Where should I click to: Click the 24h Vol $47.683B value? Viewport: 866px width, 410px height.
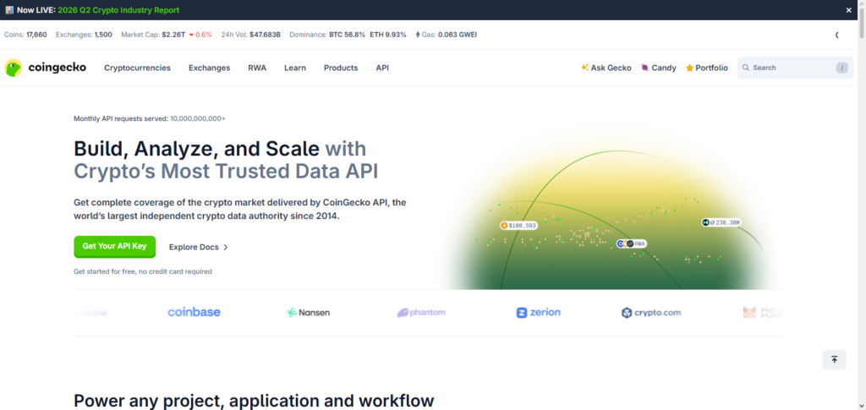click(265, 35)
